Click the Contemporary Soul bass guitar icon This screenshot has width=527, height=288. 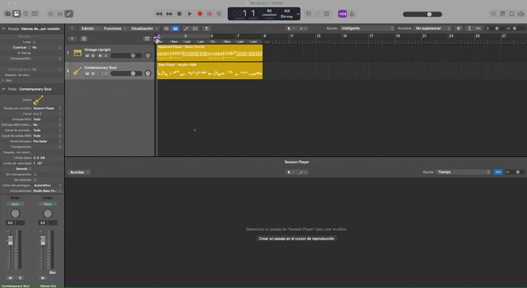(77, 71)
